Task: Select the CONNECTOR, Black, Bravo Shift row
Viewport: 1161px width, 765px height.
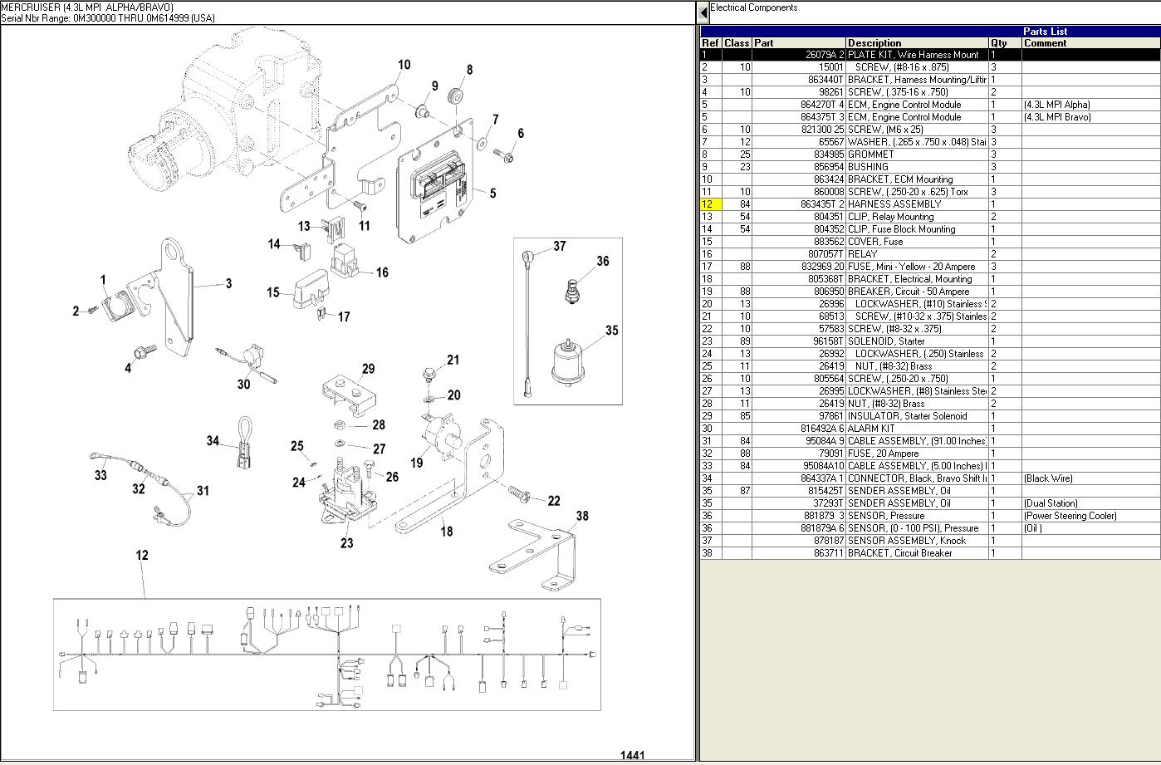Action: pyautogui.click(x=930, y=478)
